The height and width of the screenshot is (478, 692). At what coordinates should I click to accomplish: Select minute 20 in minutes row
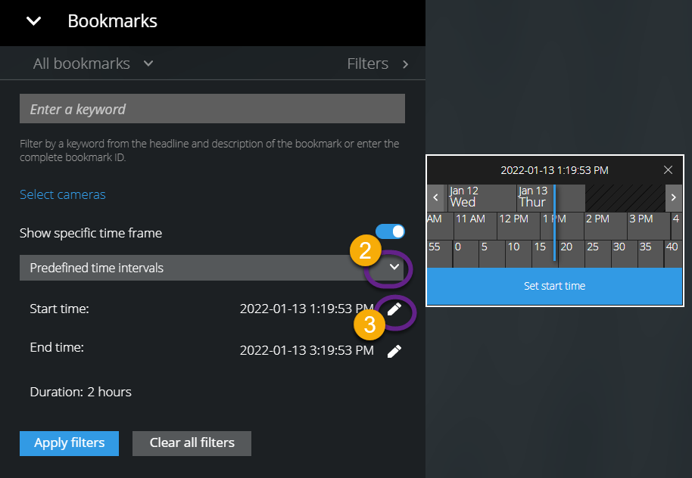click(572, 254)
